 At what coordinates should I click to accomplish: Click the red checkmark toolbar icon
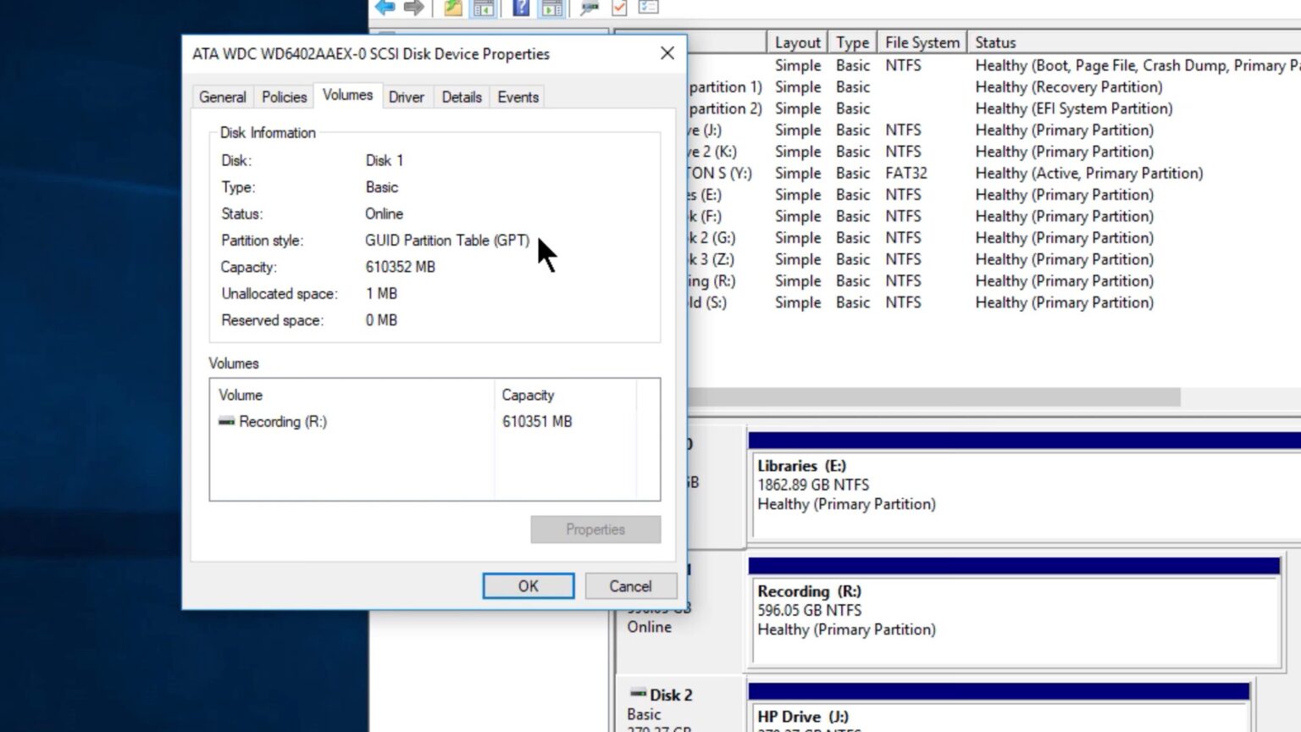coord(619,7)
